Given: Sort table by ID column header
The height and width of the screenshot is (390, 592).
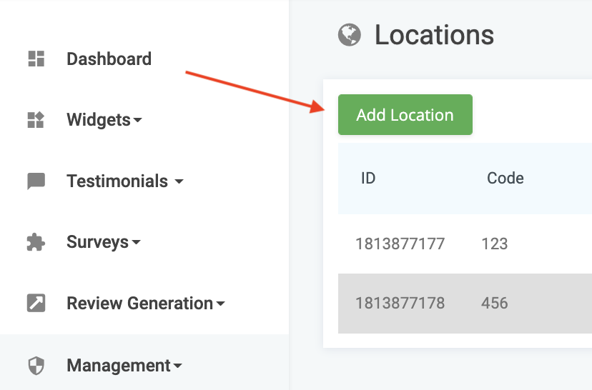Looking at the screenshot, I should point(368,178).
